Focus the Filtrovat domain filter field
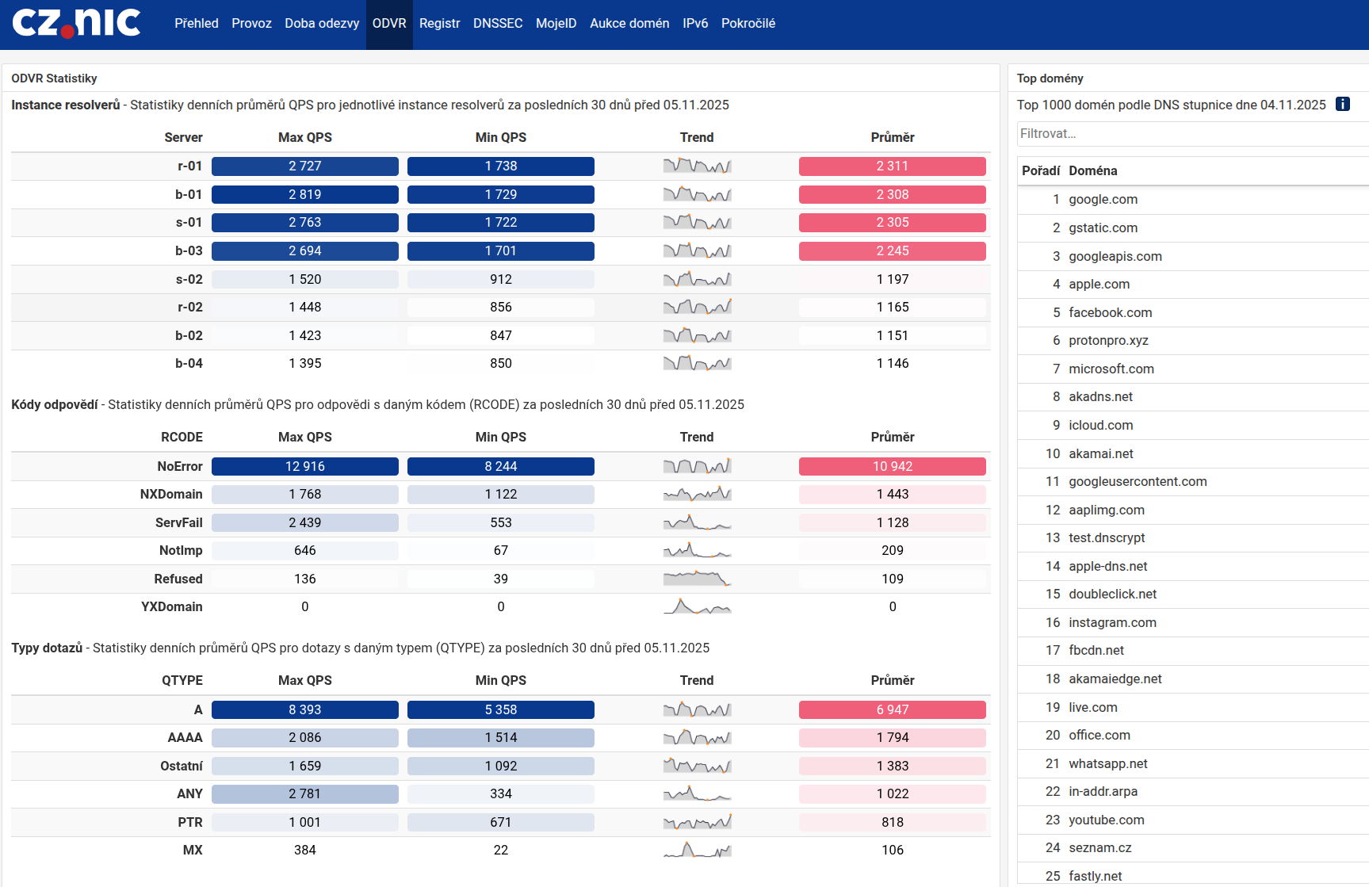The width and height of the screenshot is (1369, 887). [1189, 134]
